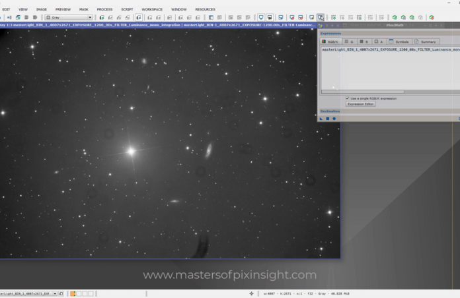Click the hovered monitor icon under the mouse cursor
Image resolution: width=460 pixels, height=298 pixels.
coord(321,18)
